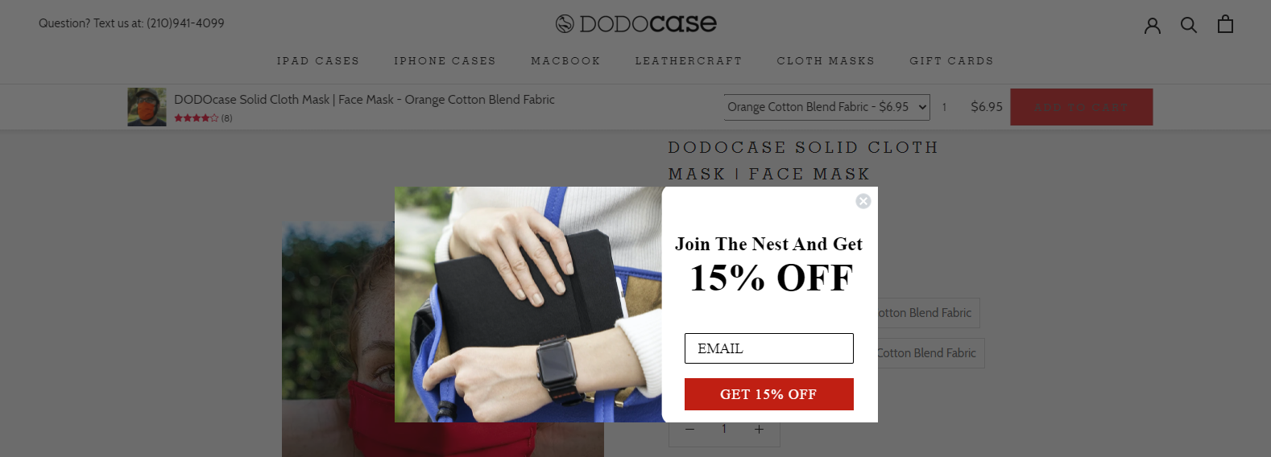Click the star rating reviews
The width and height of the screenshot is (1271, 457).
click(203, 118)
